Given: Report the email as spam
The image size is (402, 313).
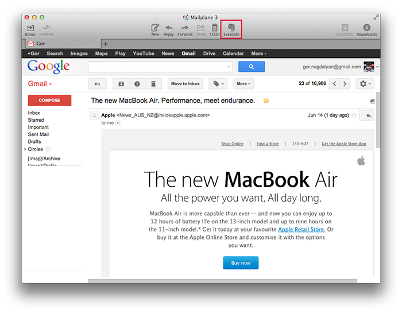Looking at the screenshot, I should point(137,84).
